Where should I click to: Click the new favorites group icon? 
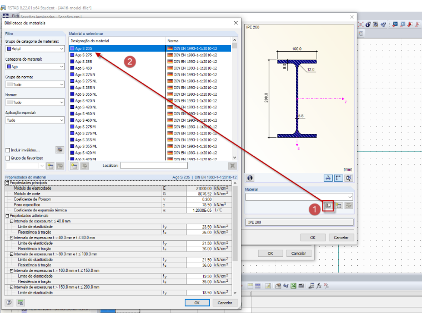pos(51,166)
